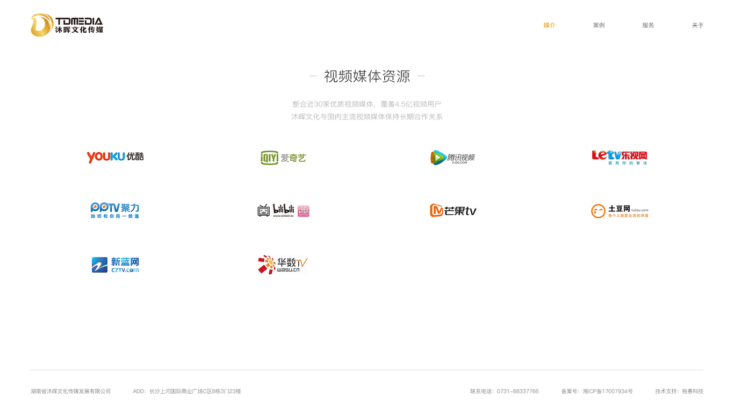Click the 土豆网 tudou.com logo

(x=620, y=211)
